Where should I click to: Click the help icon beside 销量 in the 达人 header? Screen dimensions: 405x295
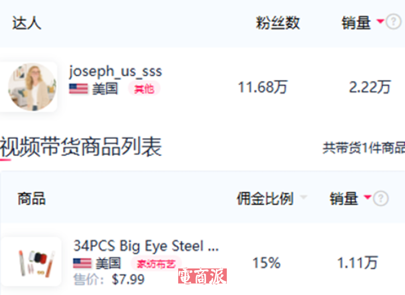393,23
